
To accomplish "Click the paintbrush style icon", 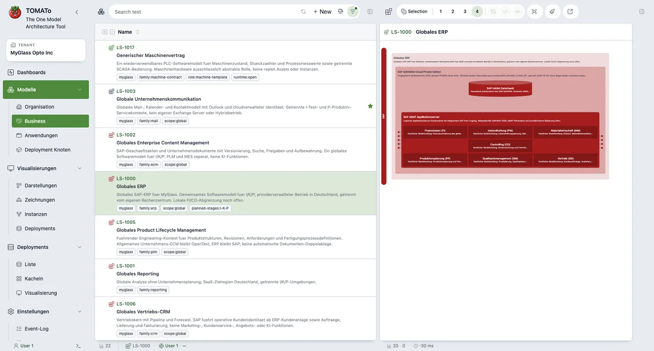I will tap(552, 12).
